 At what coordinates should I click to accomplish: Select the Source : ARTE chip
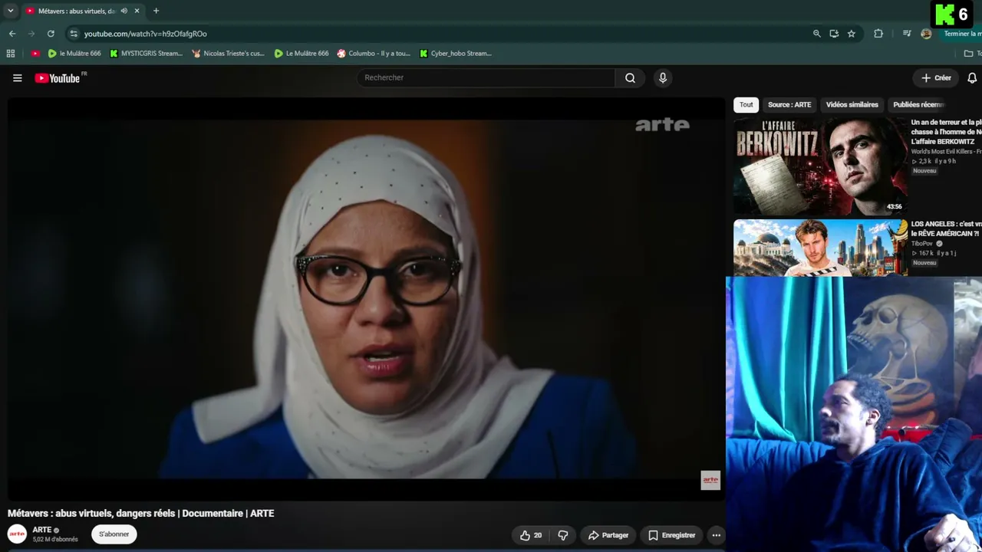coord(789,105)
